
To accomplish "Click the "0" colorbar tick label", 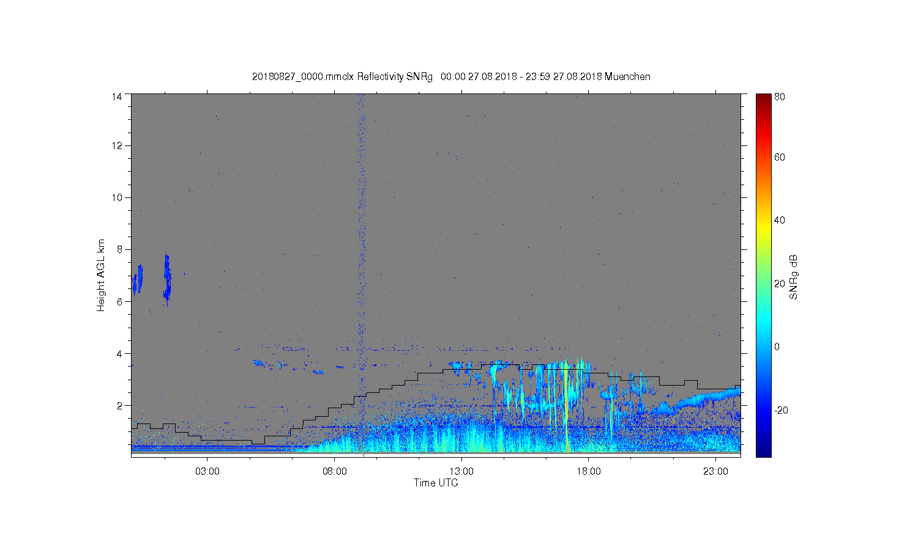I will (x=777, y=346).
